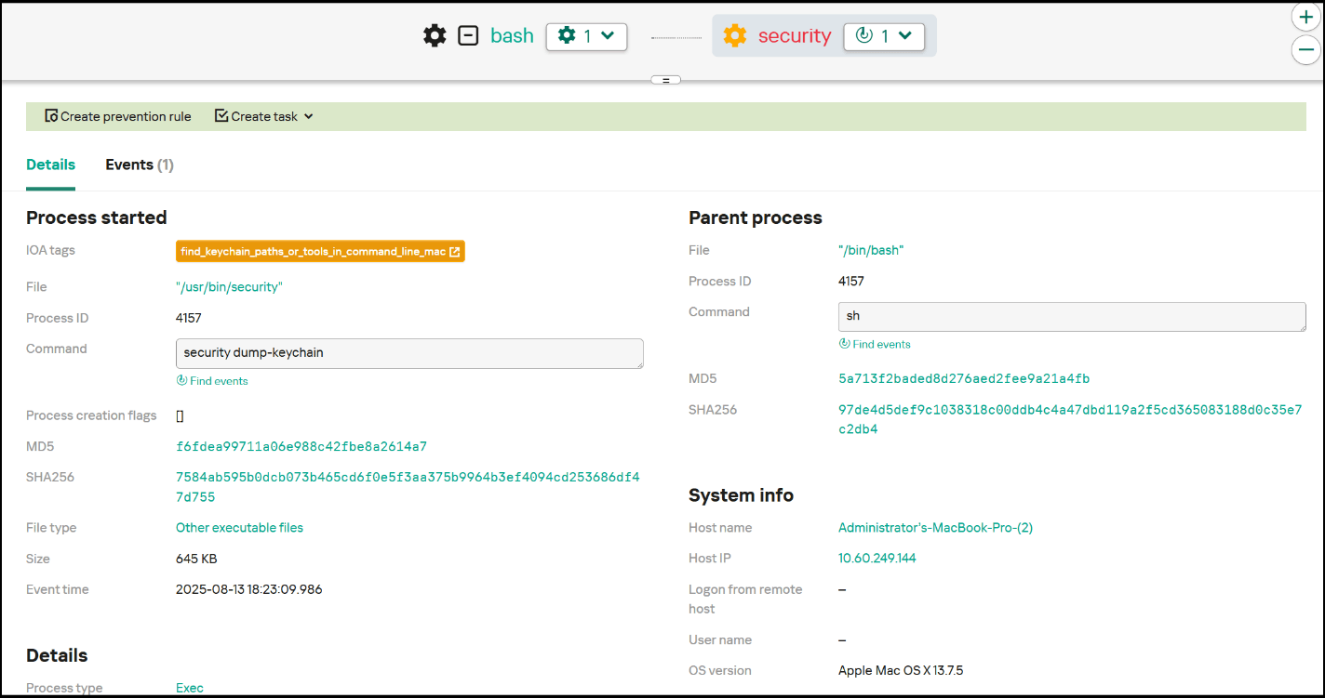Click the Create task checklist icon

pyautogui.click(x=221, y=115)
